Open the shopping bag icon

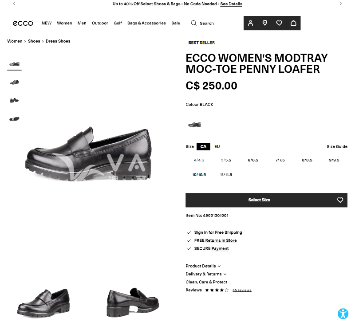293,23
